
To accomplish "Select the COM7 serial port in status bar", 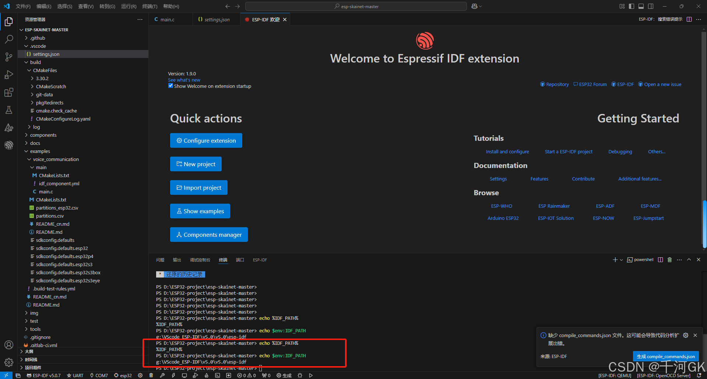I will pyautogui.click(x=99, y=375).
